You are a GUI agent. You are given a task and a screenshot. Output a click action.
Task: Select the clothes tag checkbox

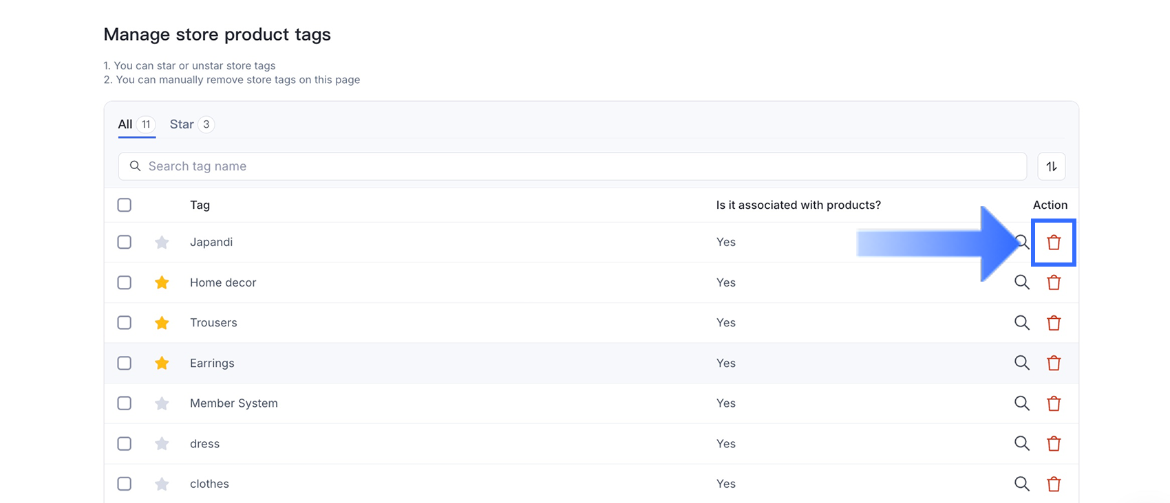point(125,484)
